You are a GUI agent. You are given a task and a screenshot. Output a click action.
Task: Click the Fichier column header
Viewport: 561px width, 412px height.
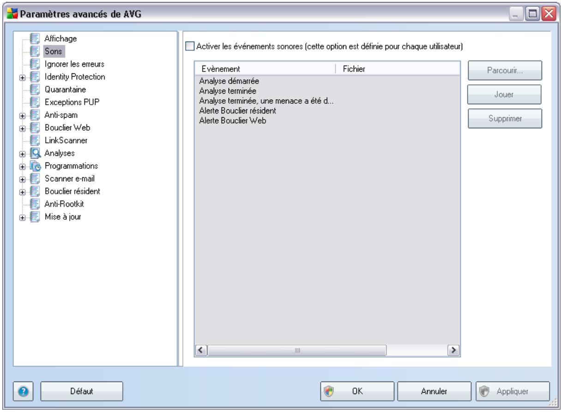click(398, 69)
